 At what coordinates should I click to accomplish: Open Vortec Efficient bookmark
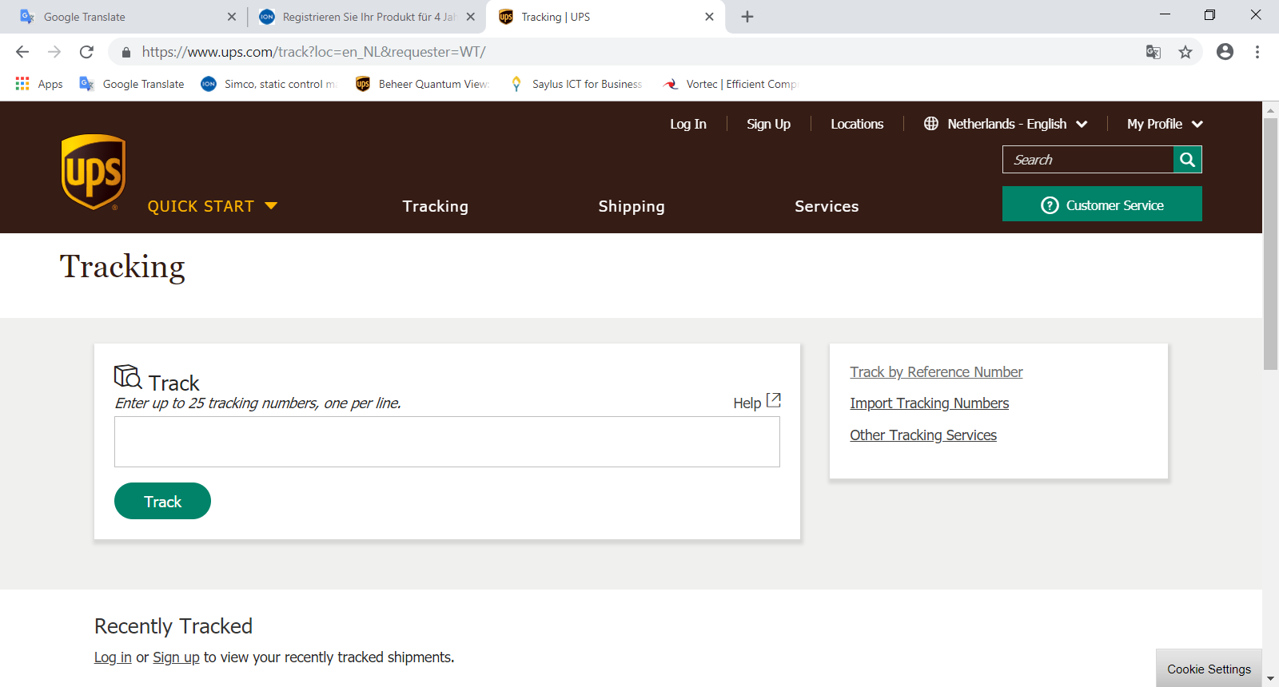[x=731, y=84]
